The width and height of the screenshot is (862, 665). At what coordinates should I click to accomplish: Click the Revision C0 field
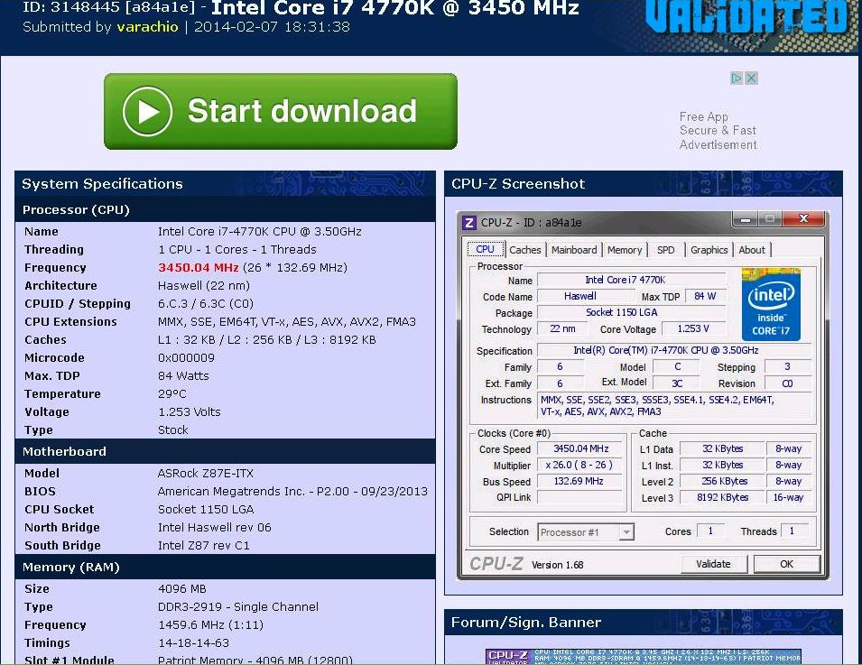click(x=787, y=383)
